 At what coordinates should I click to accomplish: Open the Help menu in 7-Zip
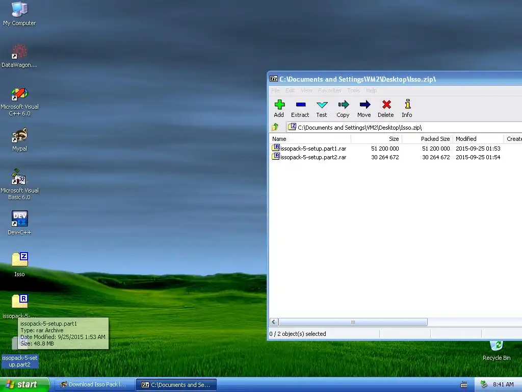tap(372, 90)
